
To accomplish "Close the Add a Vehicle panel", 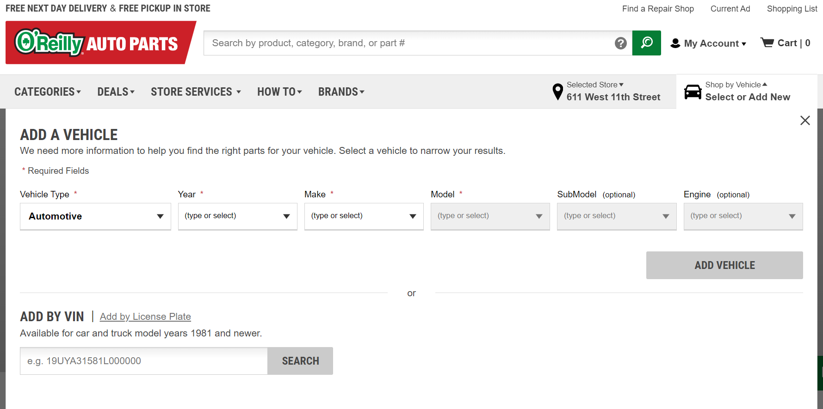I will (805, 121).
